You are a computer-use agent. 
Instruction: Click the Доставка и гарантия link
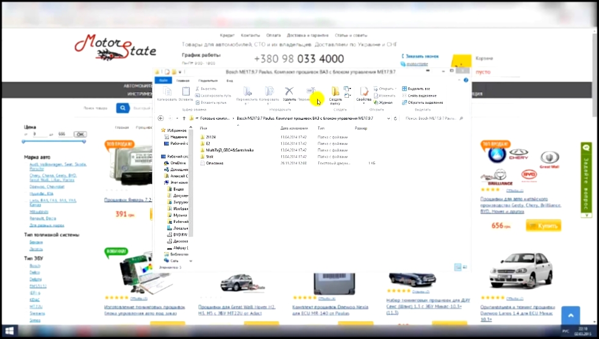(x=307, y=35)
